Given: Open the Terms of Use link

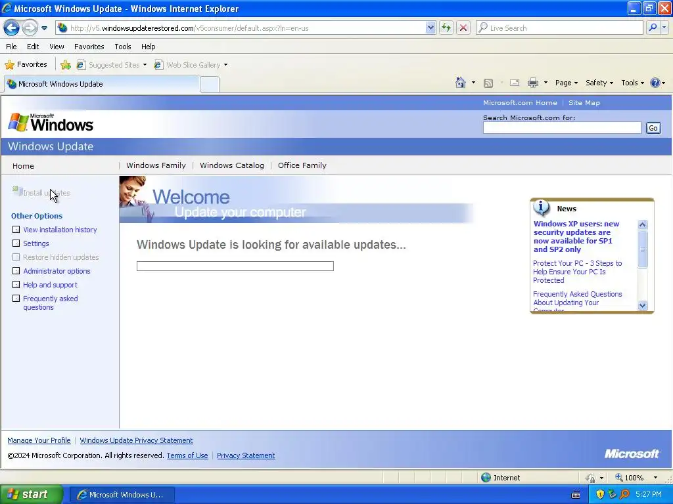Looking at the screenshot, I should 187,455.
